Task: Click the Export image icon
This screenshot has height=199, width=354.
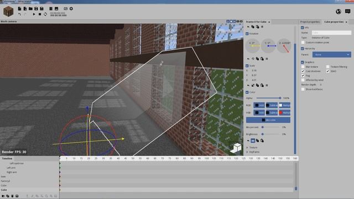Action: [x=56, y=9]
